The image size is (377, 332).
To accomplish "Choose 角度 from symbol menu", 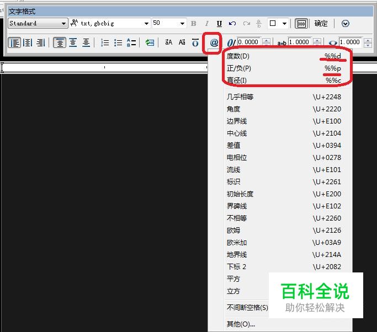I will click(284, 109).
